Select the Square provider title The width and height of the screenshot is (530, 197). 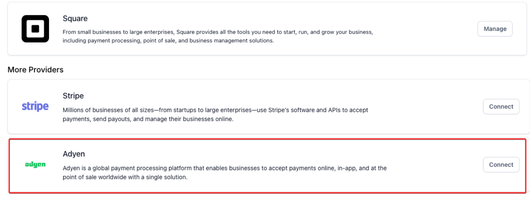[75, 18]
